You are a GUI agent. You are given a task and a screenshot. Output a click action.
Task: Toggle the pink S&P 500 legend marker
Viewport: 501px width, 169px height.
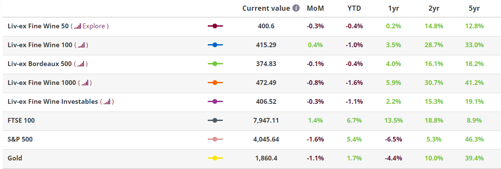pos(215,139)
